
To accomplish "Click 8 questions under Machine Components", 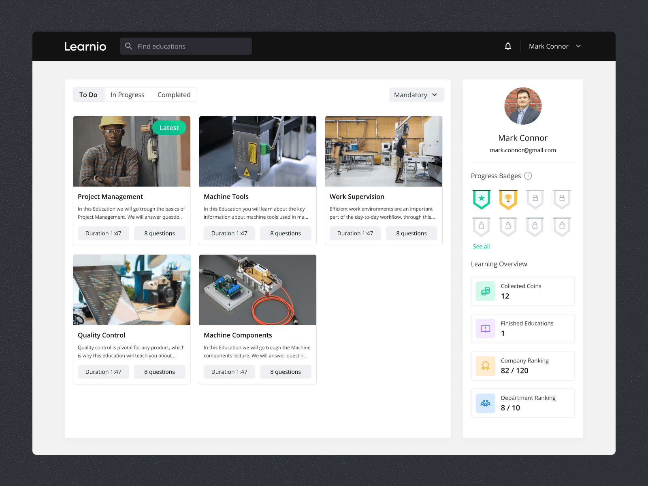I will (286, 372).
